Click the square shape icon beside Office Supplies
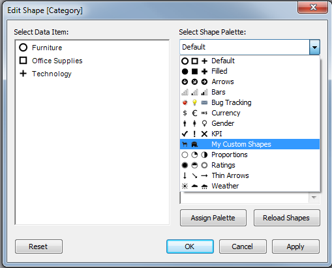The width and height of the screenshot is (332, 268). (23, 61)
